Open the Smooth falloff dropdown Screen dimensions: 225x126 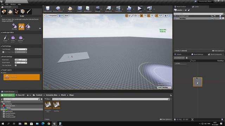click(x=20, y=39)
